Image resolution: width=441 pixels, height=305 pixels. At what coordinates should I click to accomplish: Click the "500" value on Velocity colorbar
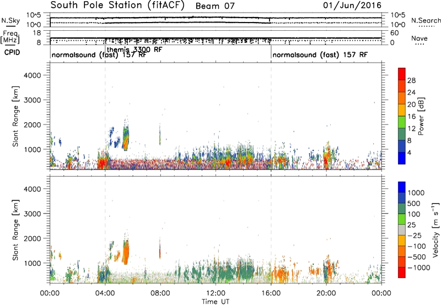tap(415, 204)
